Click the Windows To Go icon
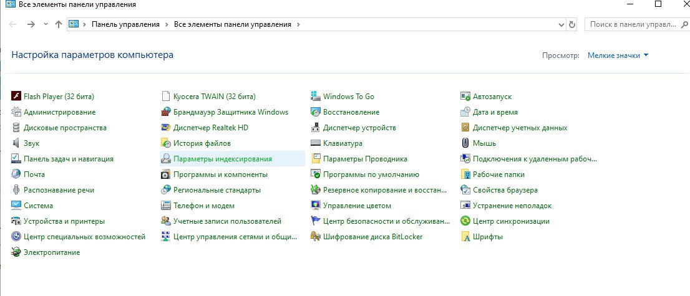Viewport: 690px width, 296px height. [316, 97]
